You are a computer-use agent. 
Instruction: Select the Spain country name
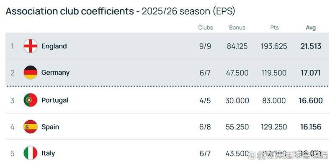[x=50, y=127]
